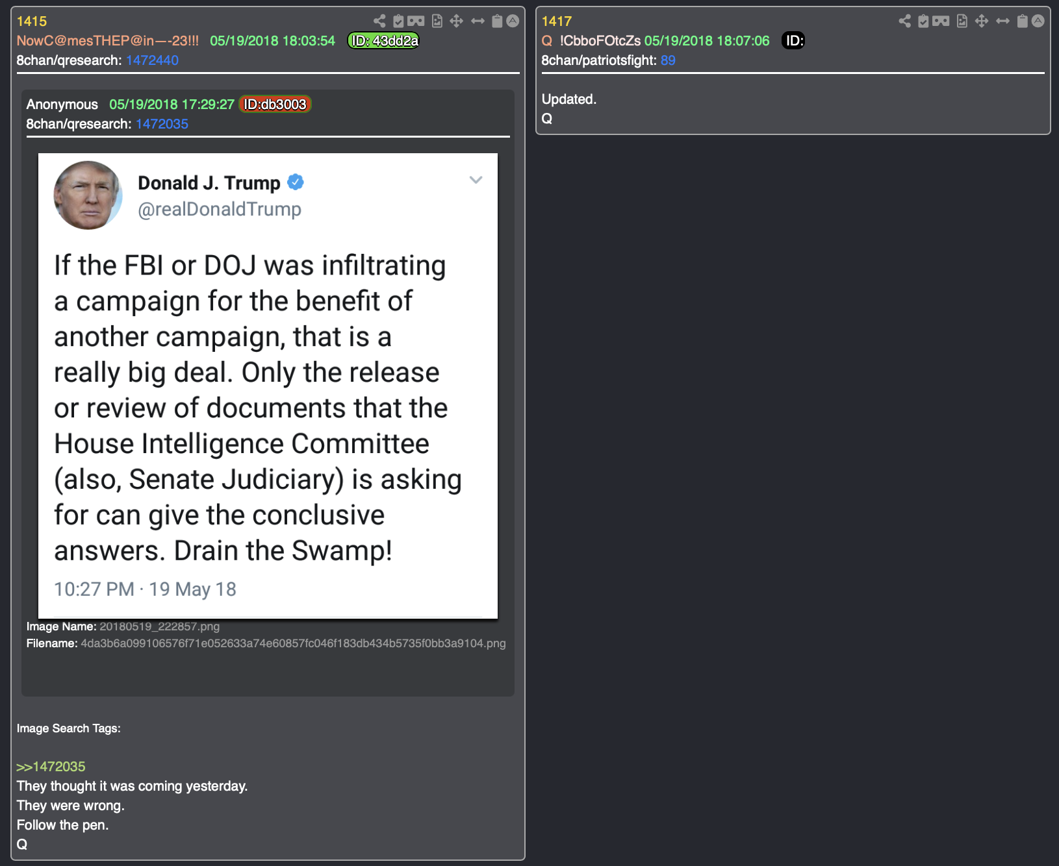Click the horizontal double-arrow icon on post 1415
This screenshot has height=866, width=1059.
tap(478, 21)
